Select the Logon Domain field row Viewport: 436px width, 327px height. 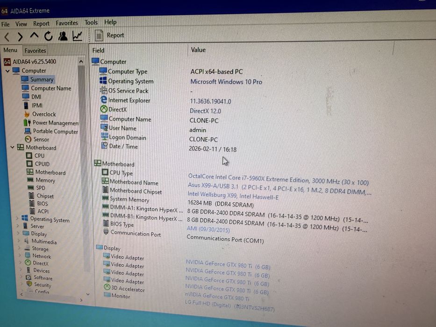click(x=124, y=137)
